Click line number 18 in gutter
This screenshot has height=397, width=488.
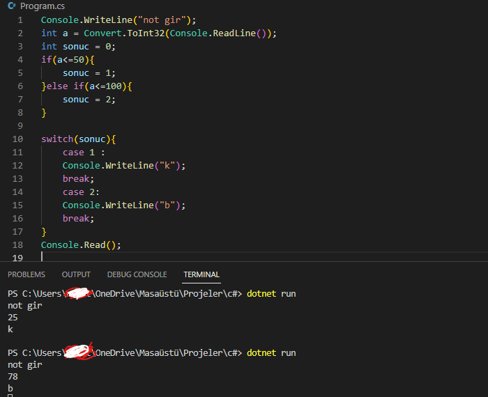click(17, 245)
